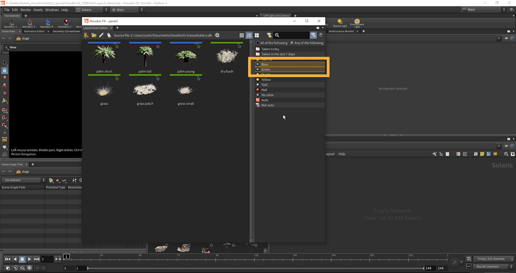Toggle the 'Taken today' filter

click(290, 49)
